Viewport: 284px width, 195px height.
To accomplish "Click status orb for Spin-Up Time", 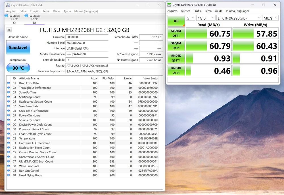I will (9, 92).
